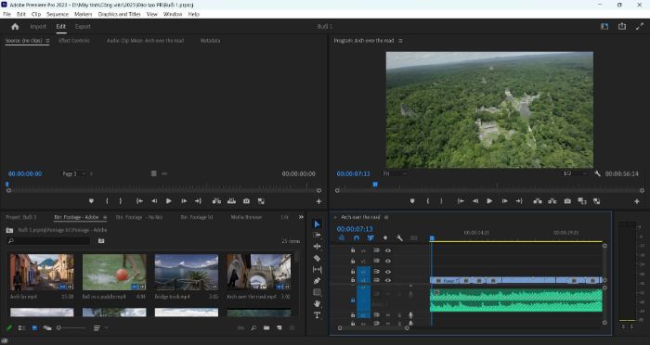Play clip in Source monitor
Image resolution: width=650 pixels, height=345 pixels.
[x=169, y=201]
